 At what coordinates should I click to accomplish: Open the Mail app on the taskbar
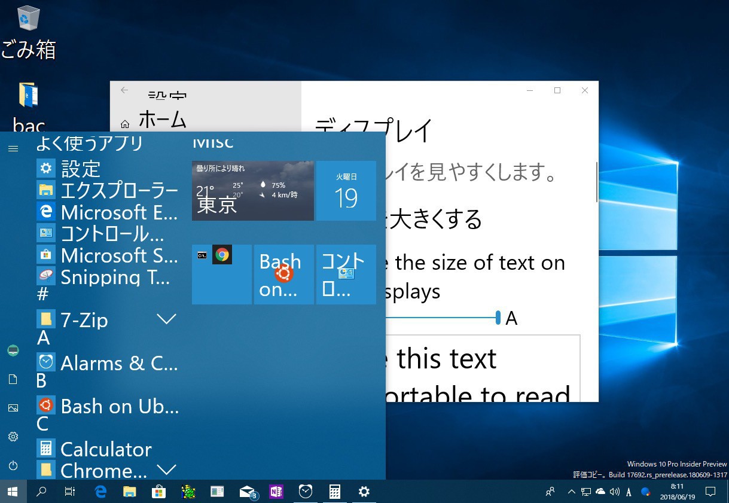247,492
